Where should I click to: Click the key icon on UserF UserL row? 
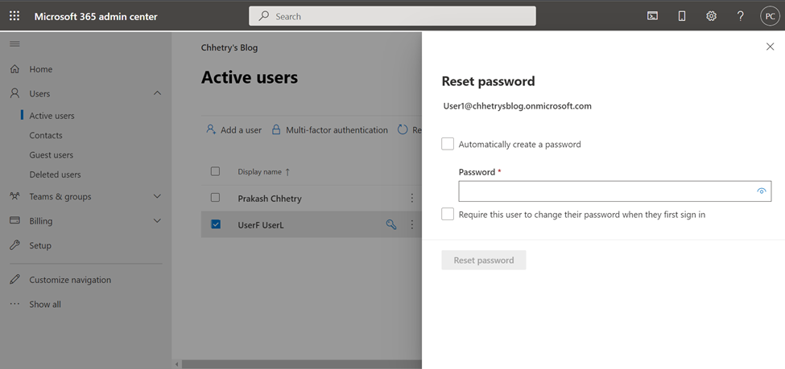coord(391,224)
